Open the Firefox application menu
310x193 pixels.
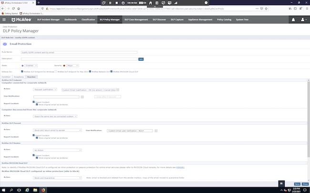[x=307, y=9]
